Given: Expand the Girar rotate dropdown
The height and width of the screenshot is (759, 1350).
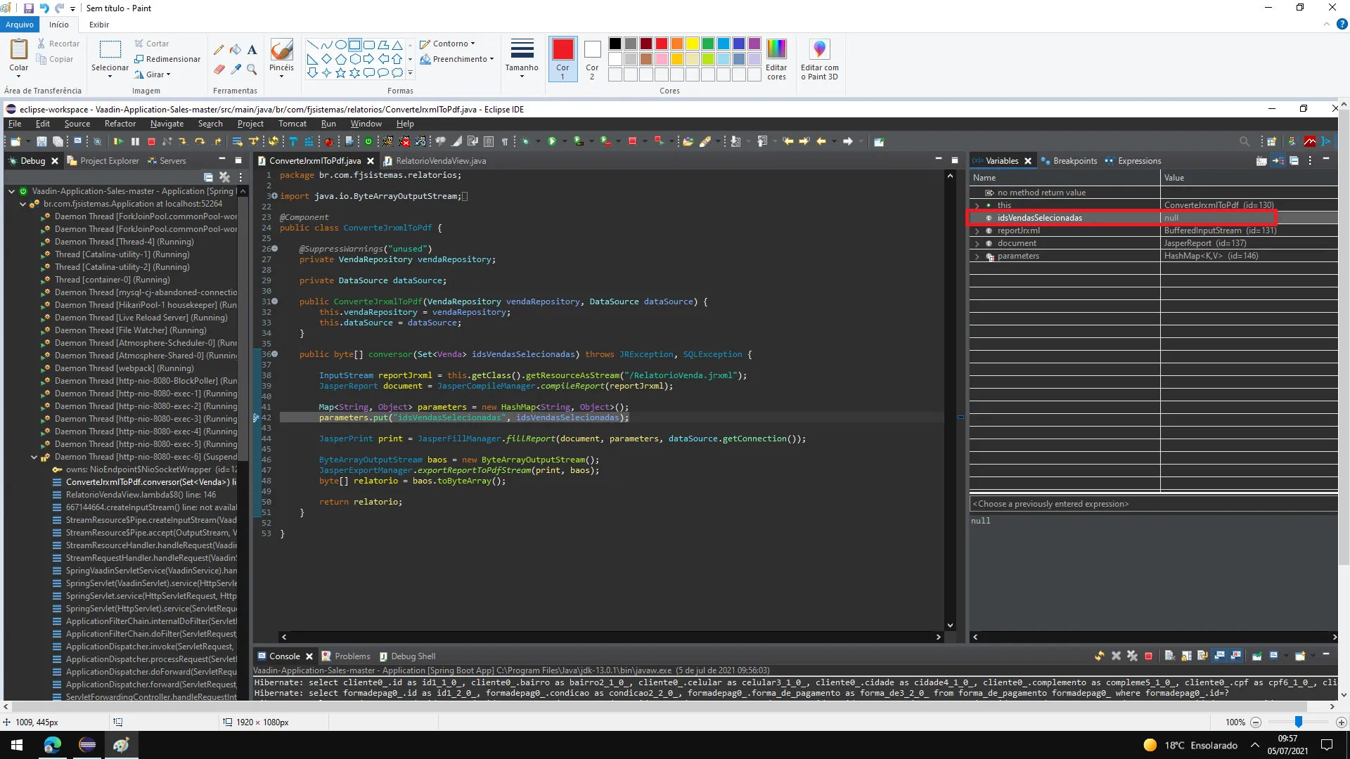Looking at the screenshot, I should point(154,74).
